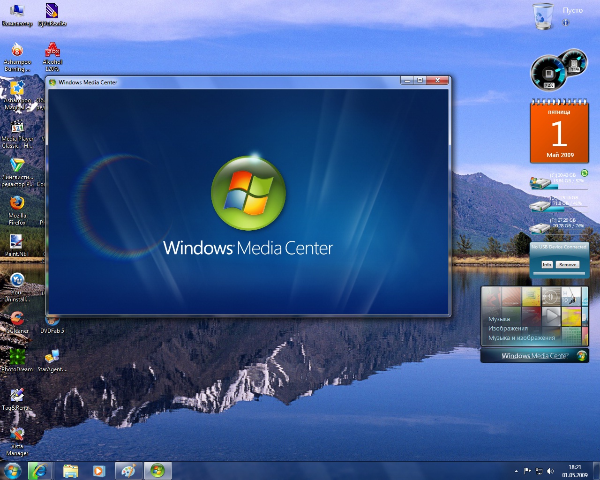Viewport: 600px width, 480px height.
Task: Select the D: drive in drive gadget
Action: [559, 203]
